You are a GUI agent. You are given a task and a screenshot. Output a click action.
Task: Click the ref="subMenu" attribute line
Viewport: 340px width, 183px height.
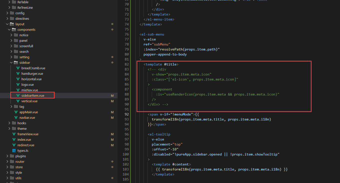tap(157, 44)
